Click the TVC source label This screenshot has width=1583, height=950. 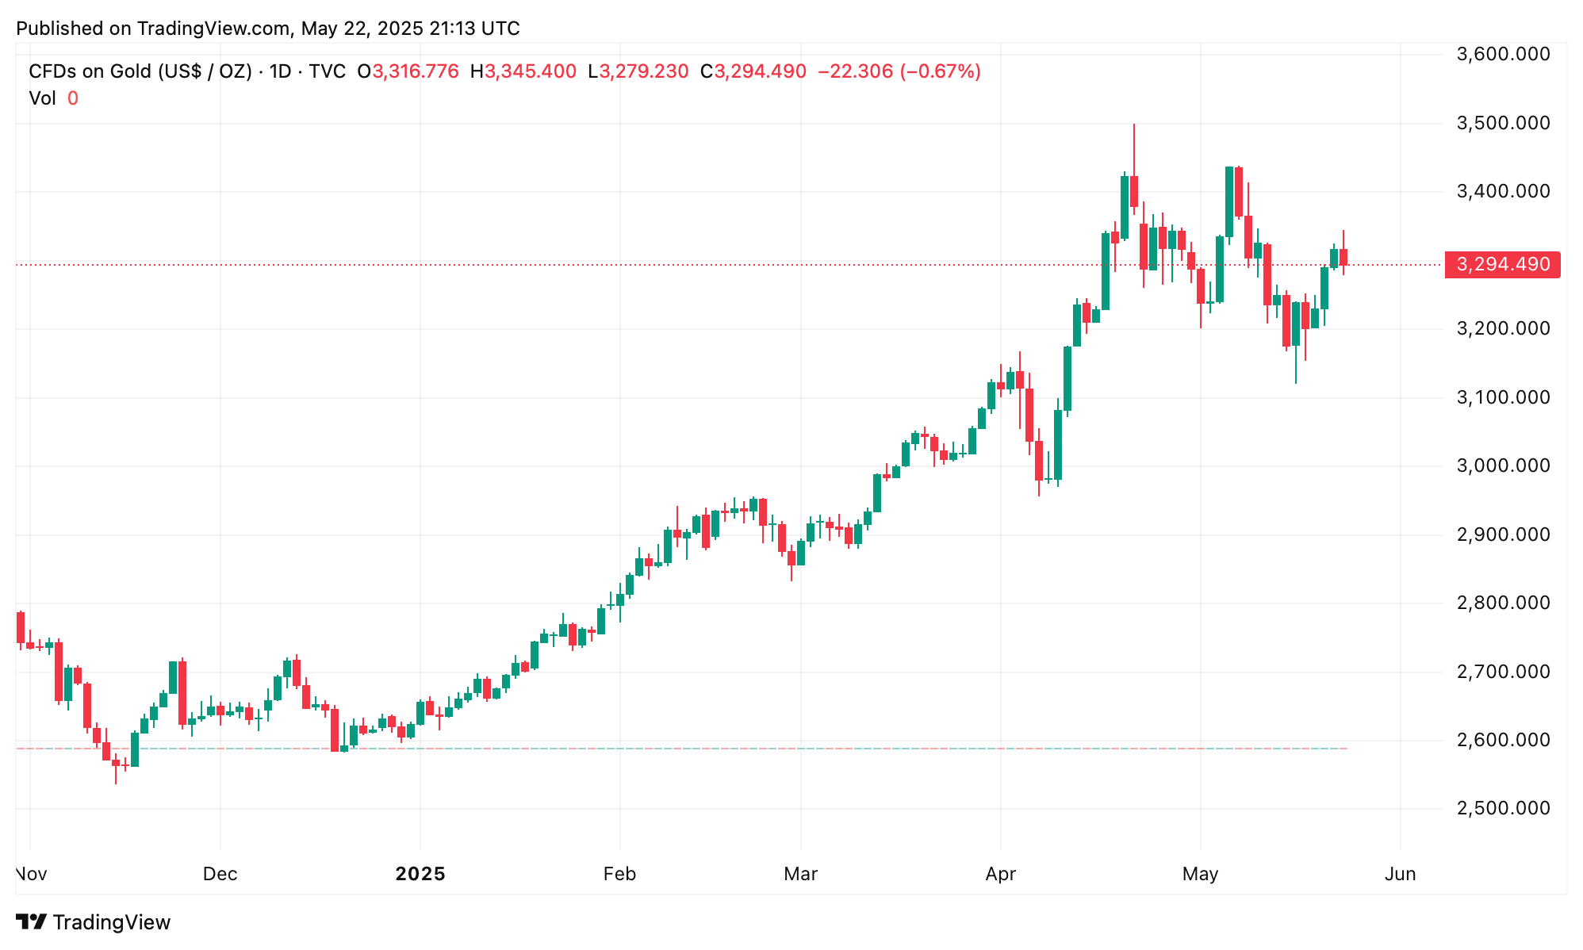coord(328,71)
